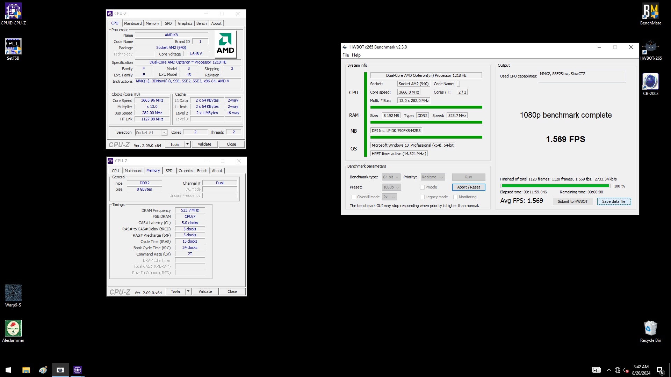Open the Windows Start menu
This screenshot has width=671, height=377.
coord(8,370)
